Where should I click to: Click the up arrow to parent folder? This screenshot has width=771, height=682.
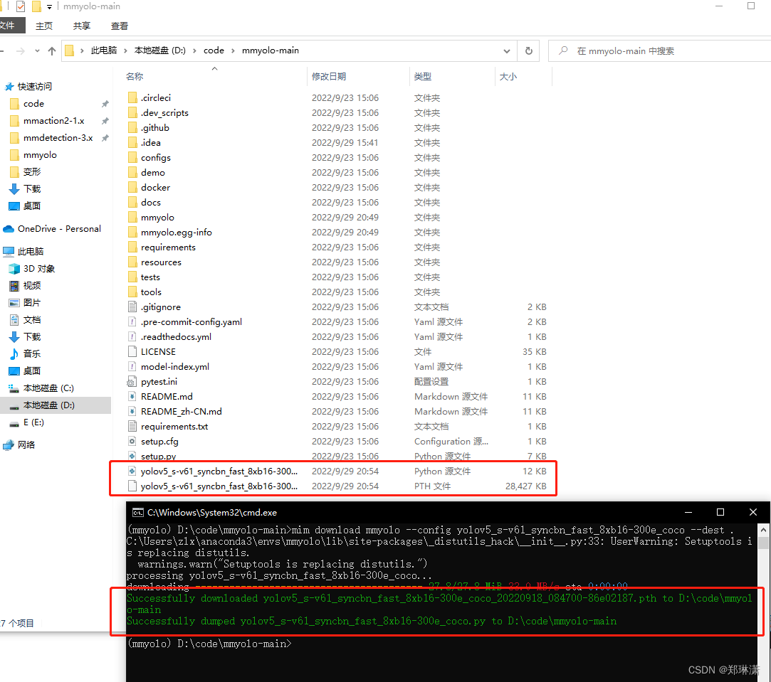pos(53,50)
